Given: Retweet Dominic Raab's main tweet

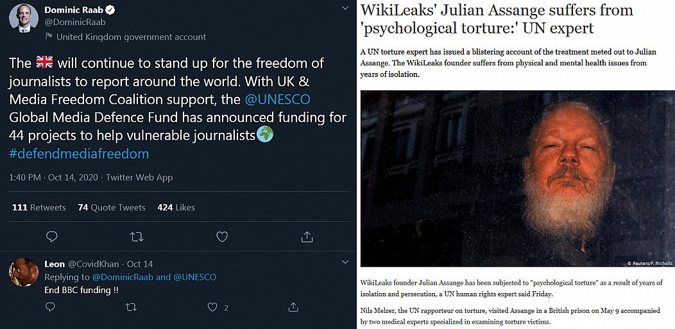Looking at the screenshot, I should [137, 237].
